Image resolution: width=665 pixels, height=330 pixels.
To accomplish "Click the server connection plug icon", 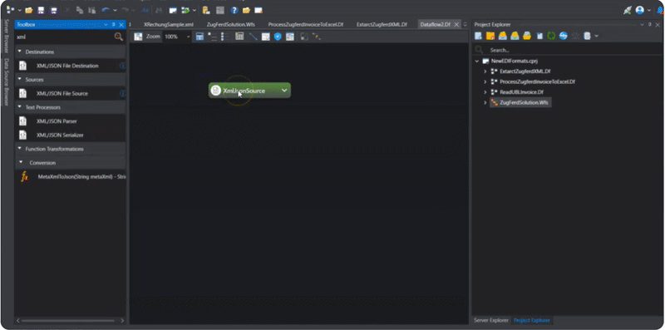I will (628, 10).
